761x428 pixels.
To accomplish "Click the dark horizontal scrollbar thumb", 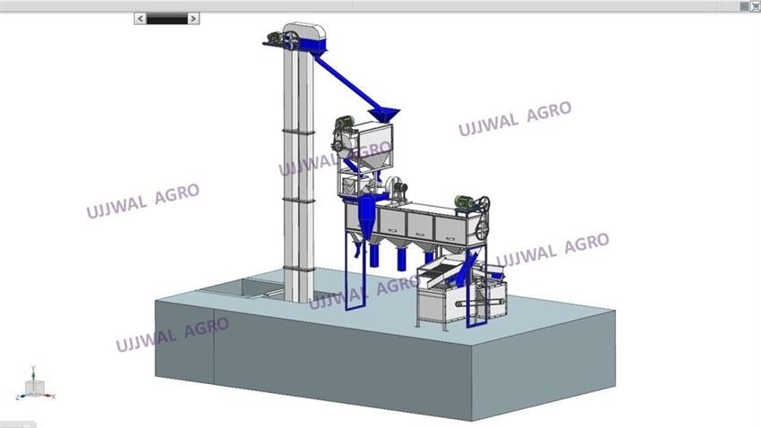I will (167, 18).
